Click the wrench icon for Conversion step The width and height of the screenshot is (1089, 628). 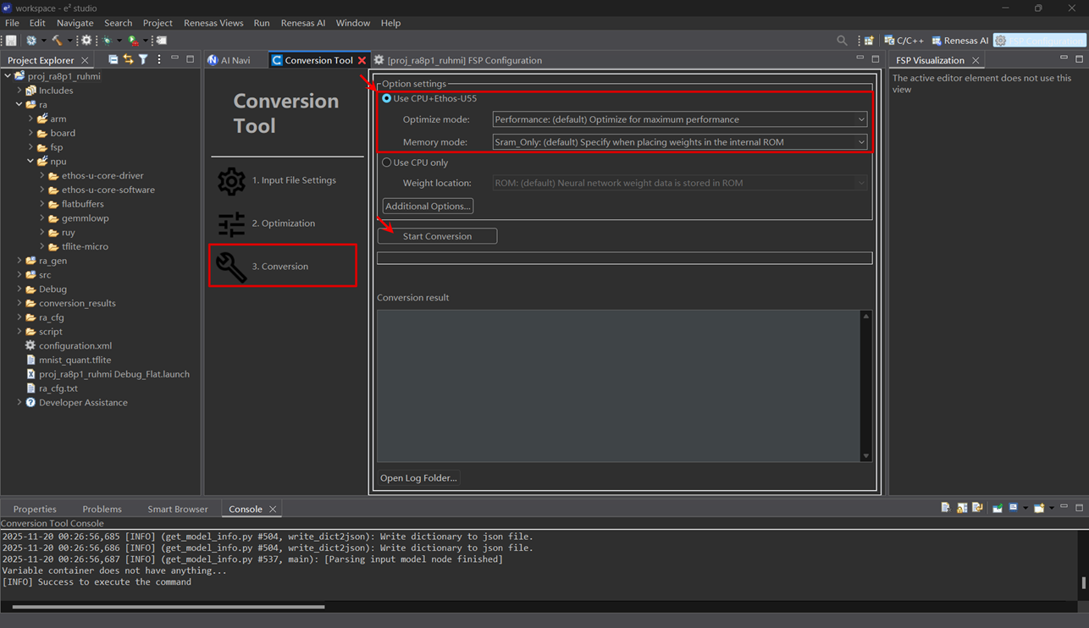231,267
